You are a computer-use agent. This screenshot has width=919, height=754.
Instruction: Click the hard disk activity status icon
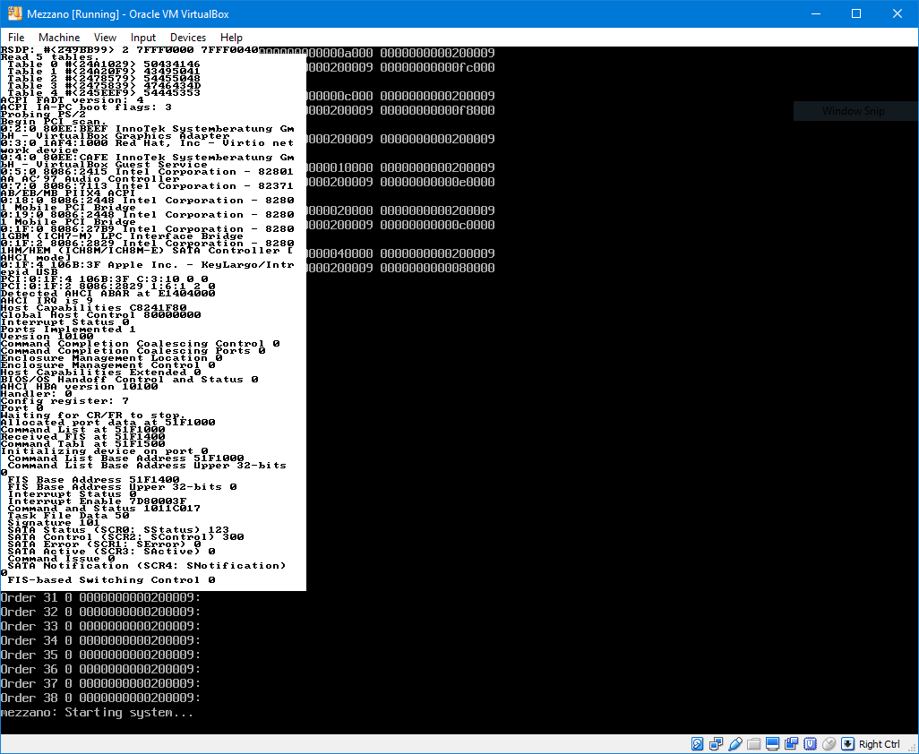pos(698,744)
